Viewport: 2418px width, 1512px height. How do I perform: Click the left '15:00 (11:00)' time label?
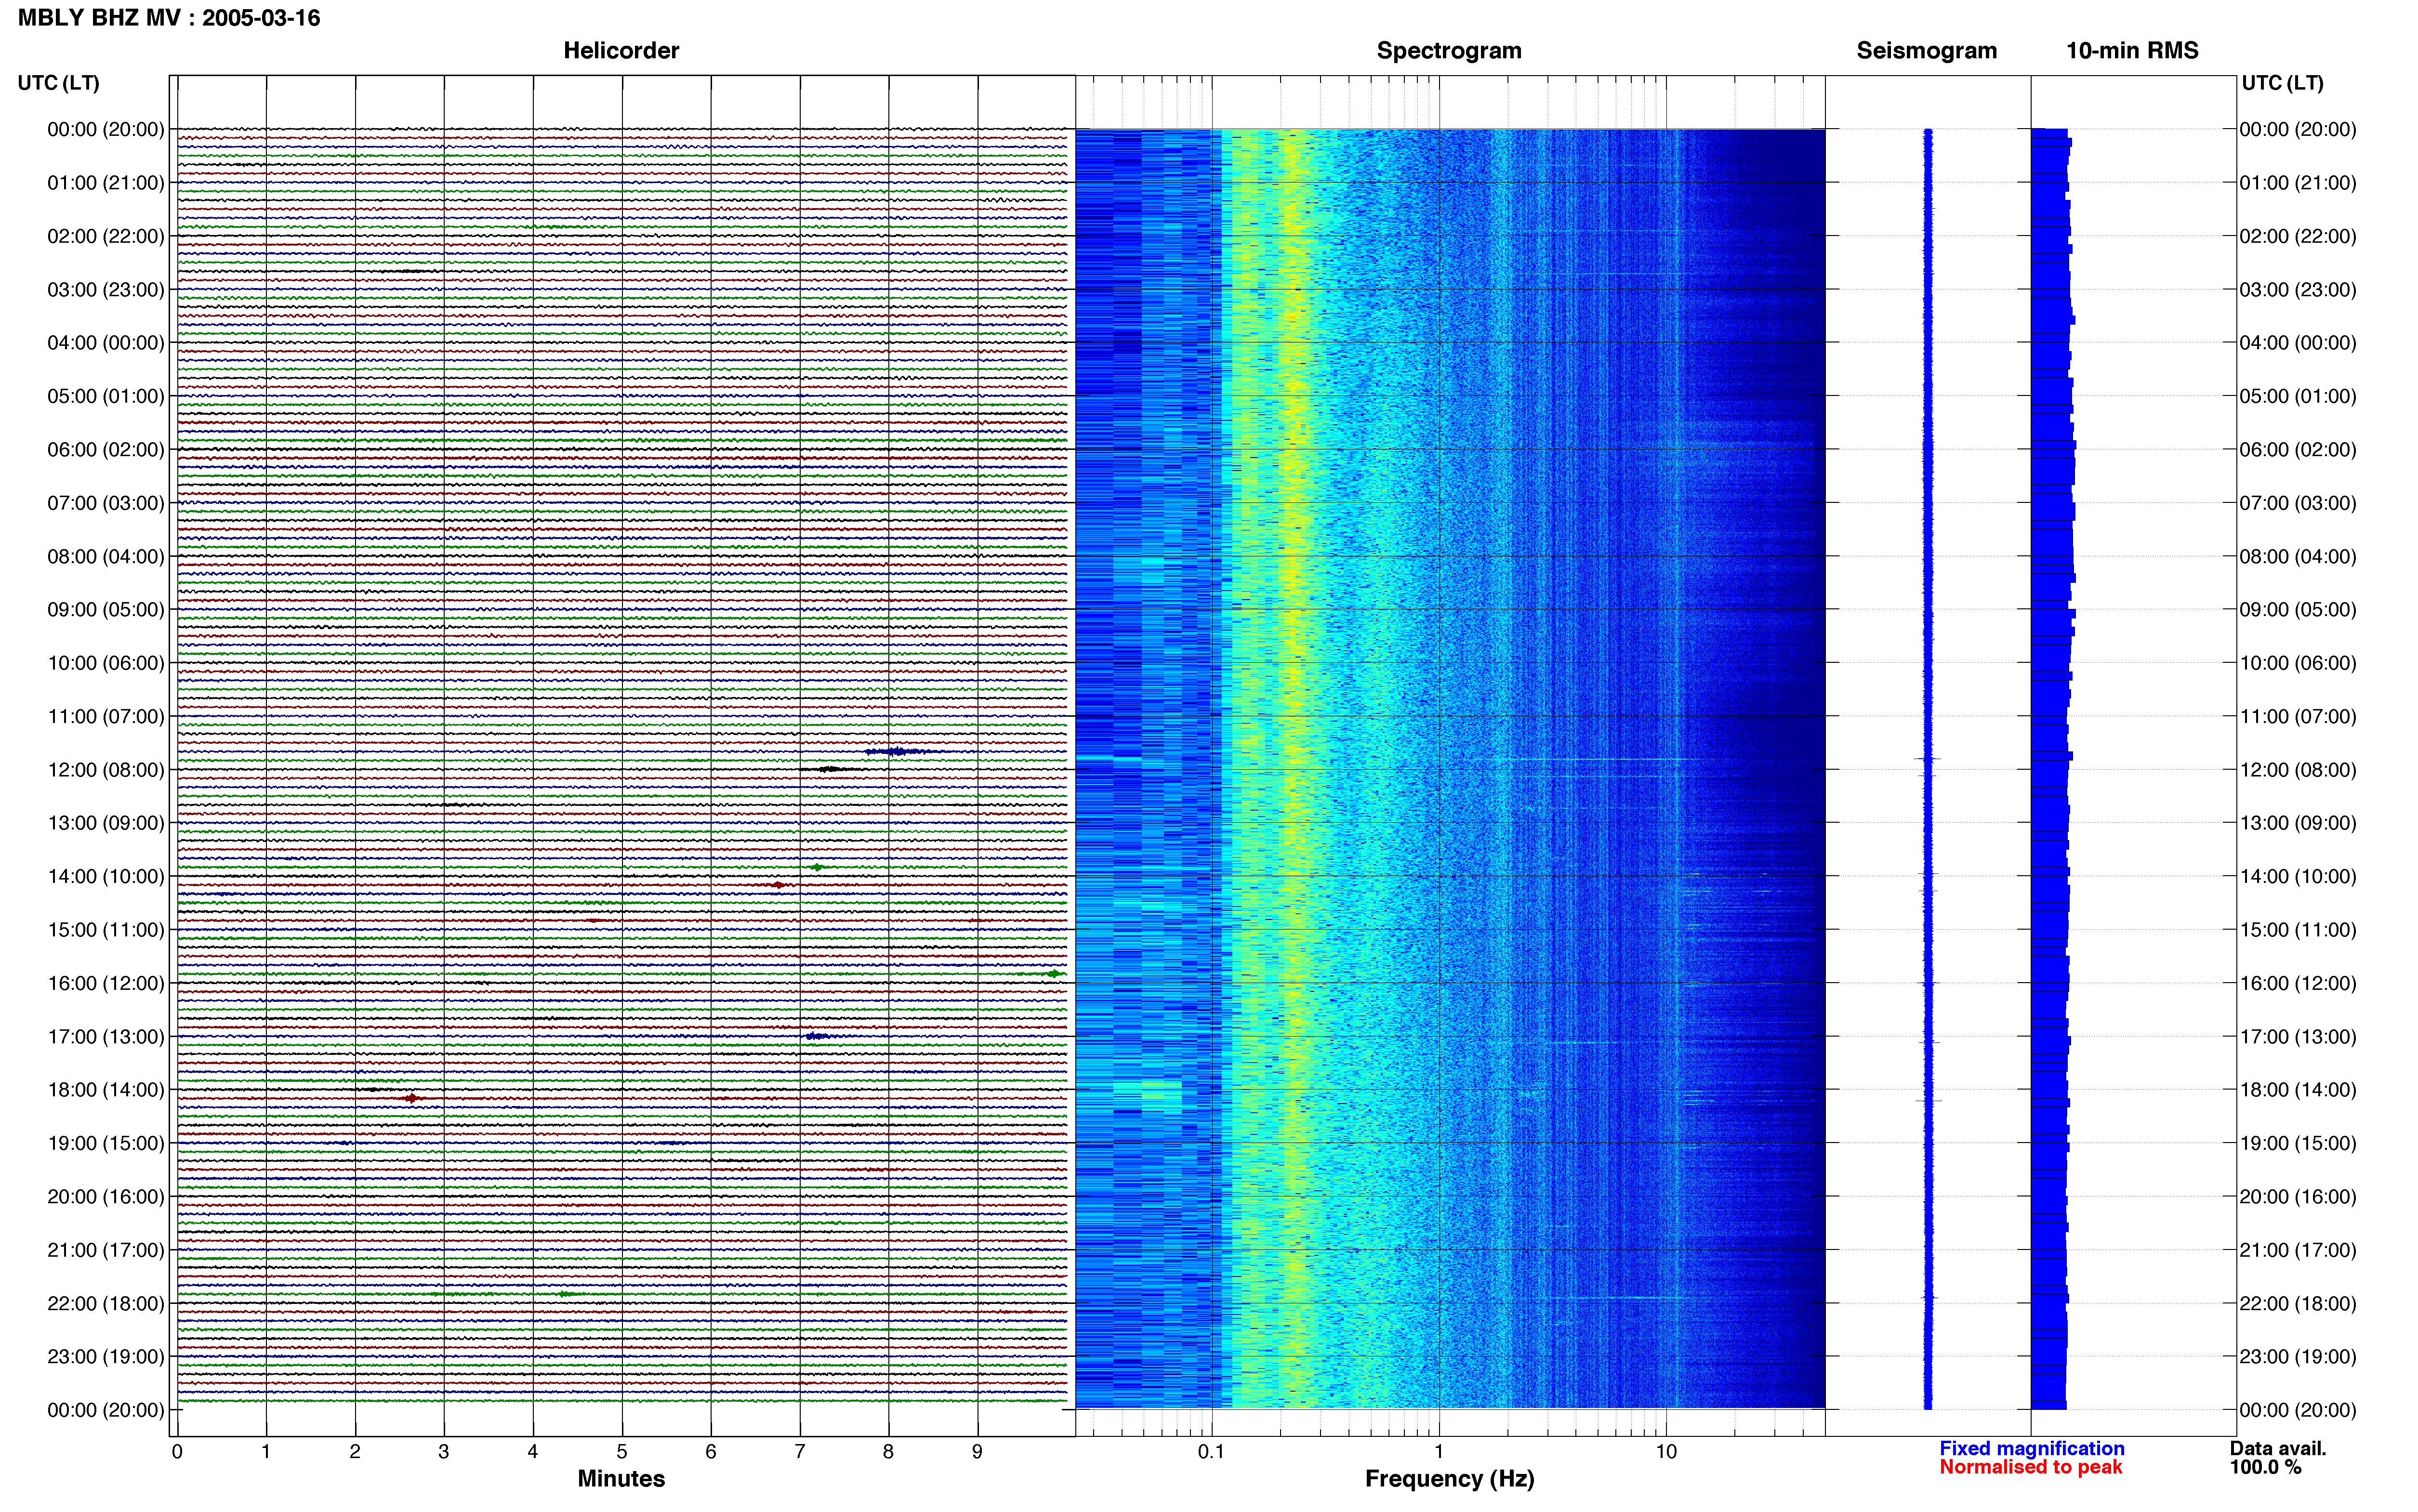[106, 930]
